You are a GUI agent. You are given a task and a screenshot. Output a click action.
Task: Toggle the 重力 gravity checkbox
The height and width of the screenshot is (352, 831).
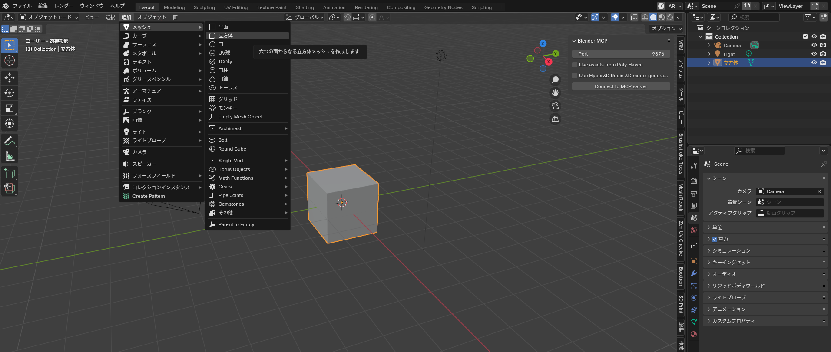pos(715,239)
